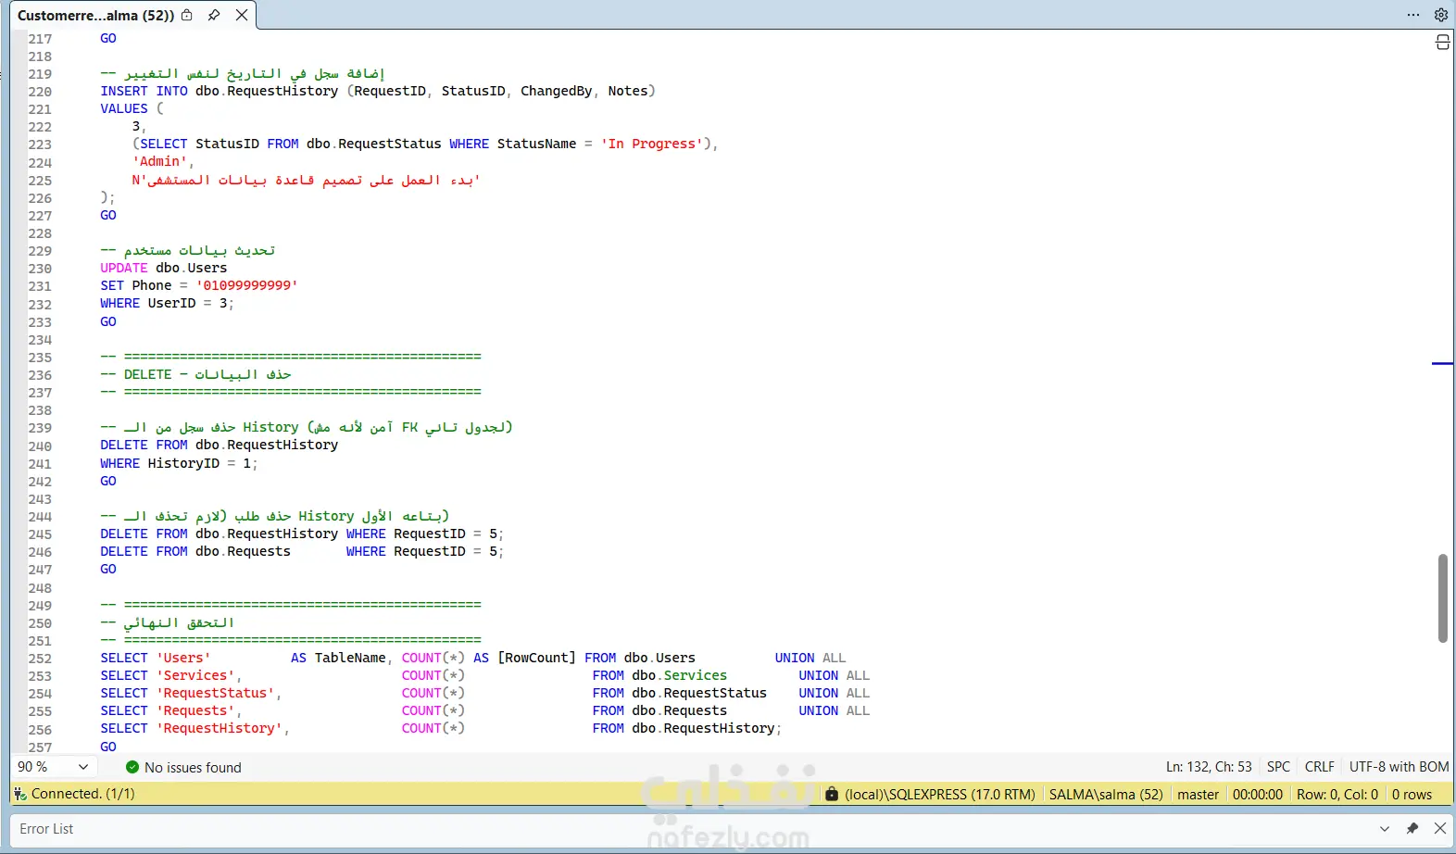Screen dimensions: 1456x854
Task: Click the 'Users' string literal on line 252
Action: click(183, 658)
